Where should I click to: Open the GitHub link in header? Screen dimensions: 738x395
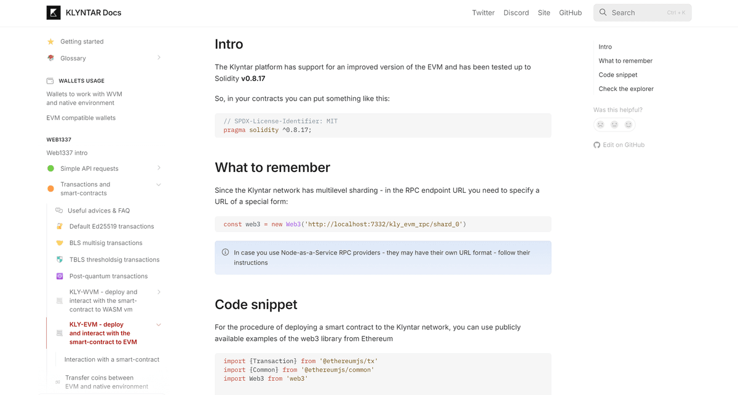[570, 13]
